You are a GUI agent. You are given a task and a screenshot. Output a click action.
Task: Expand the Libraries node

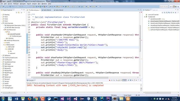tap(5, 38)
